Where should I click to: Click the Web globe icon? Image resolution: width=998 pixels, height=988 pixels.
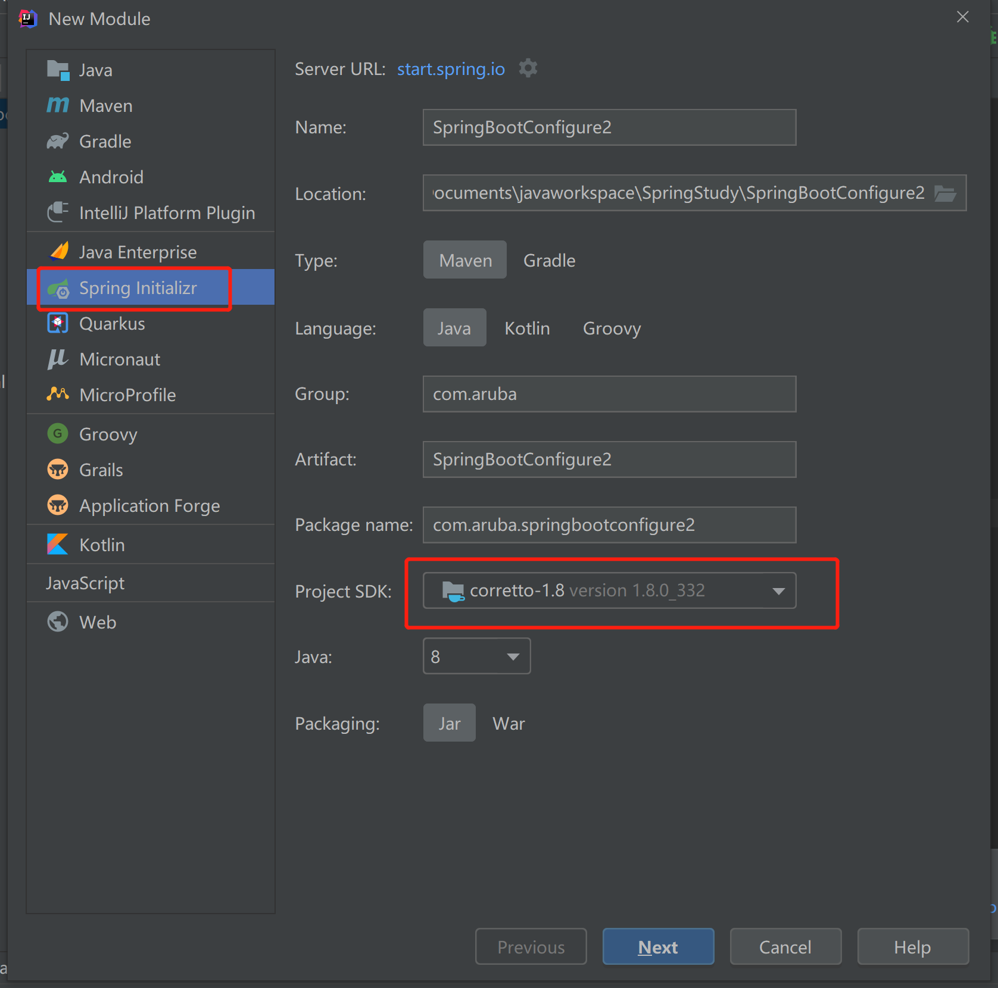[58, 621]
